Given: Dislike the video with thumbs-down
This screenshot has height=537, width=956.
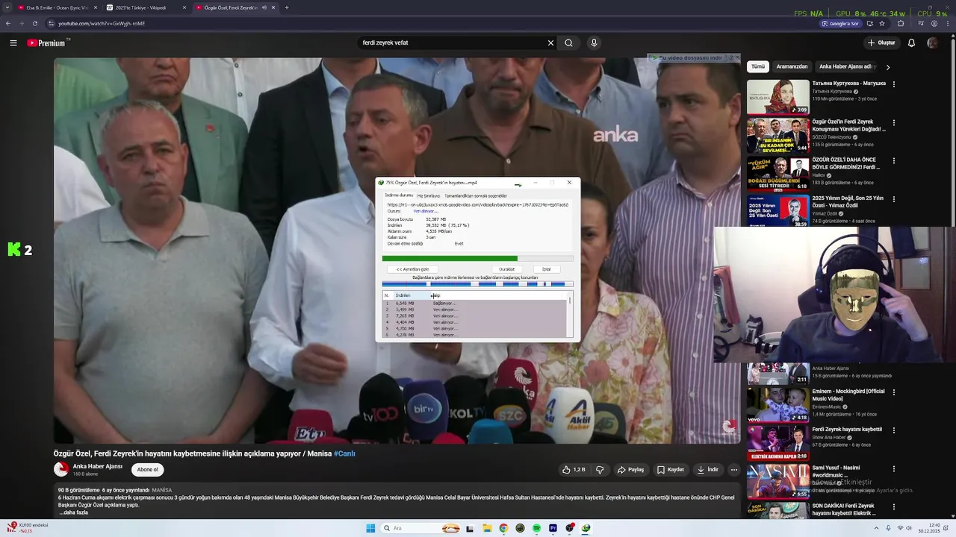Looking at the screenshot, I should pos(599,470).
